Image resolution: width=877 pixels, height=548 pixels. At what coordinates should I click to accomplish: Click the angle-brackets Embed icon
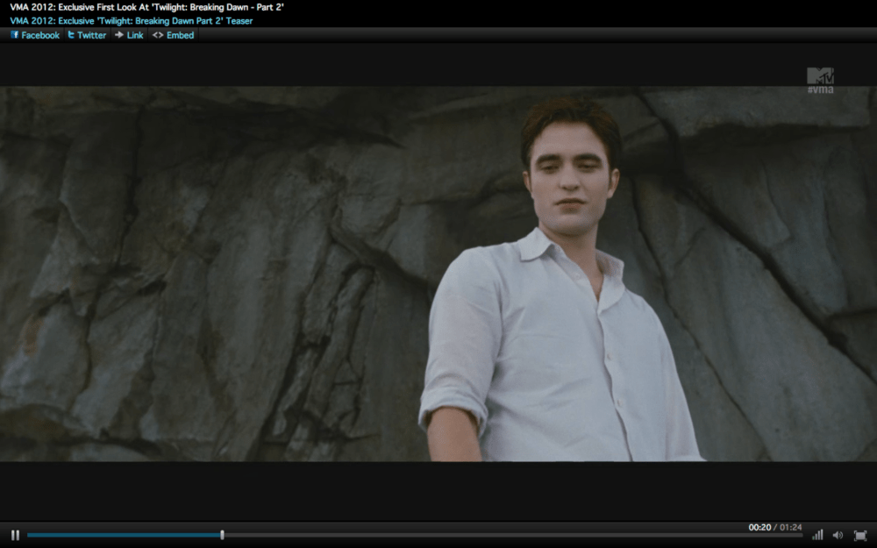tap(158, 35)
